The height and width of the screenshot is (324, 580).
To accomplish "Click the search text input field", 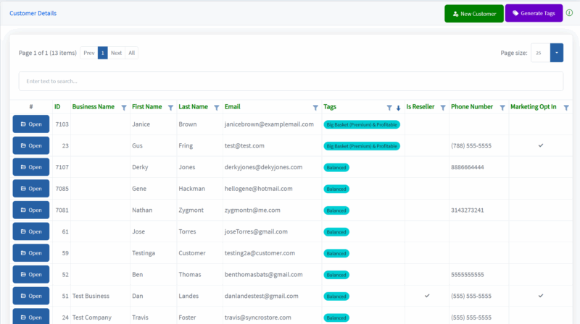I will tap(290, 81).
